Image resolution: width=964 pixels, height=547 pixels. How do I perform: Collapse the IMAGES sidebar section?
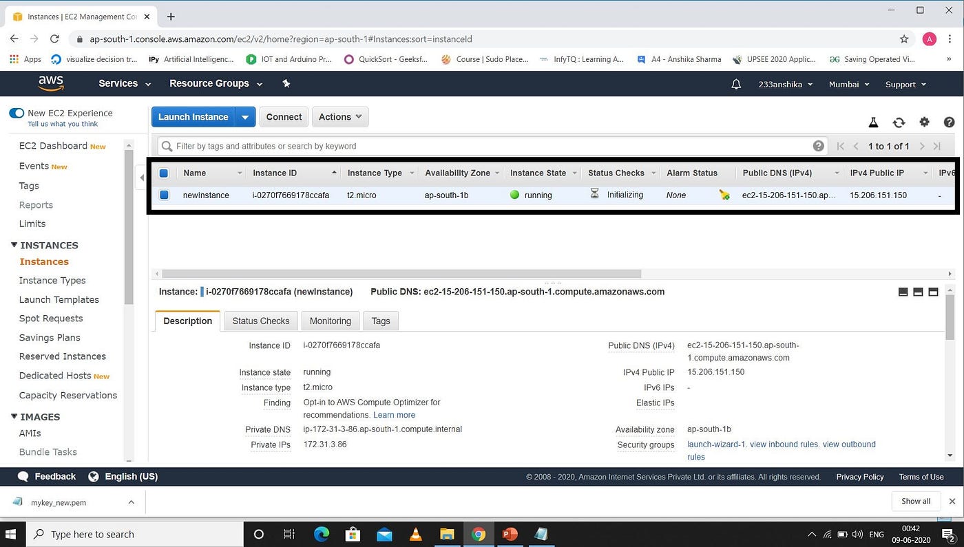tap(14, 416)
